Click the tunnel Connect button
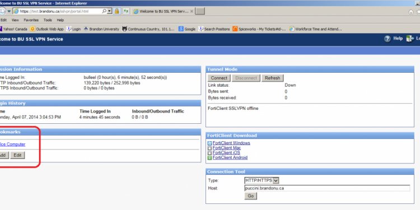The image size is (420, 210). pyautogui.click(x=219, y=78)
